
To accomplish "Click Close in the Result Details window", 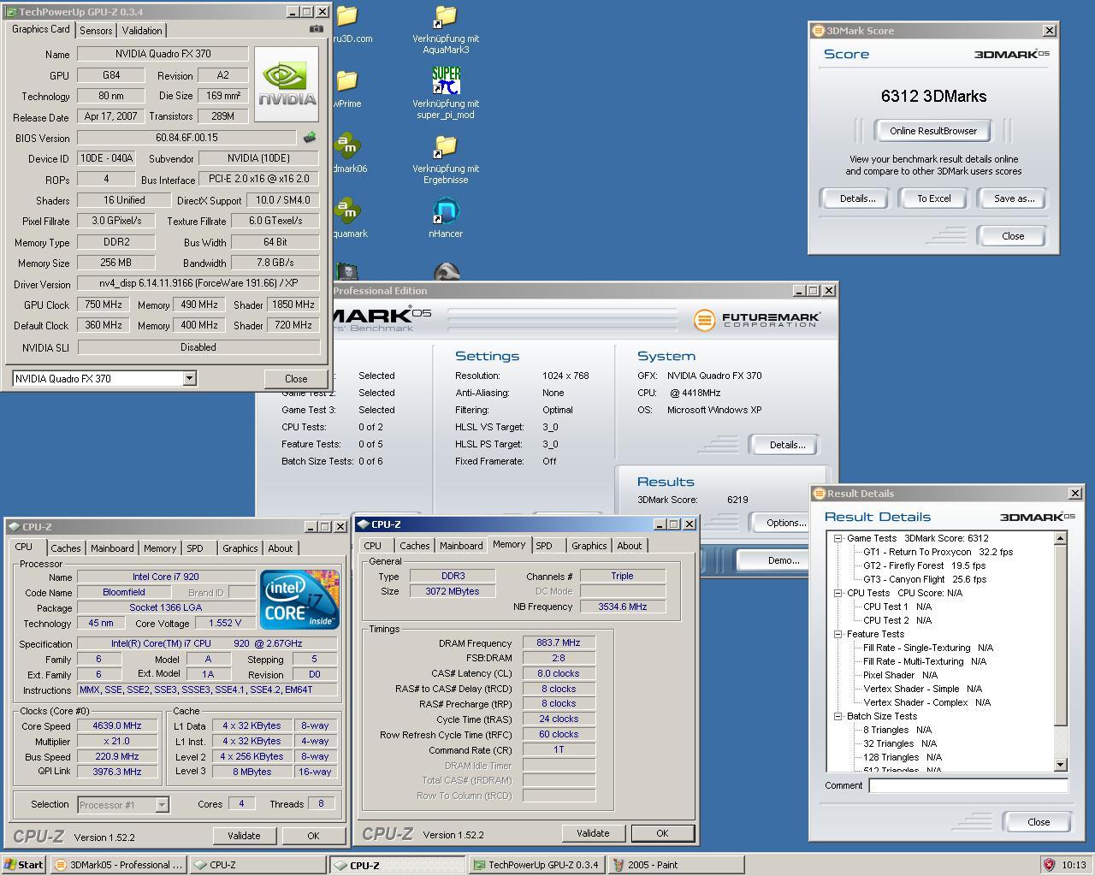I will click(1039, 822).
